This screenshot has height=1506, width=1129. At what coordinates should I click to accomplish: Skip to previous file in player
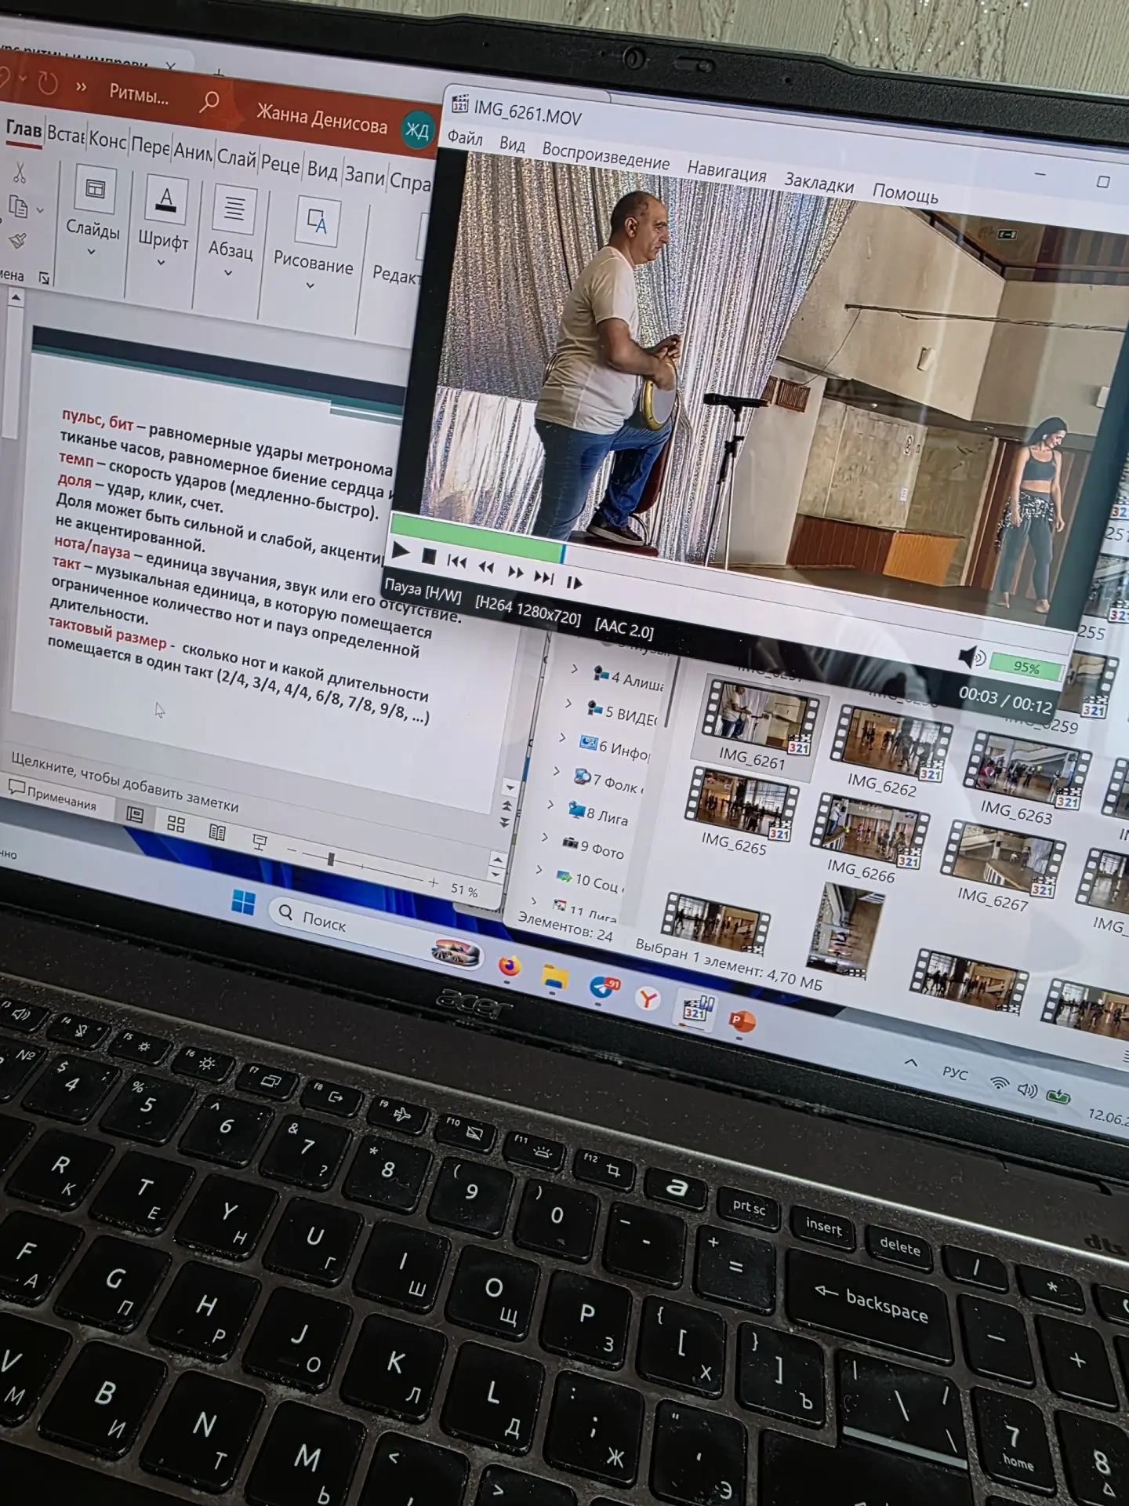[x=456, y=562]
